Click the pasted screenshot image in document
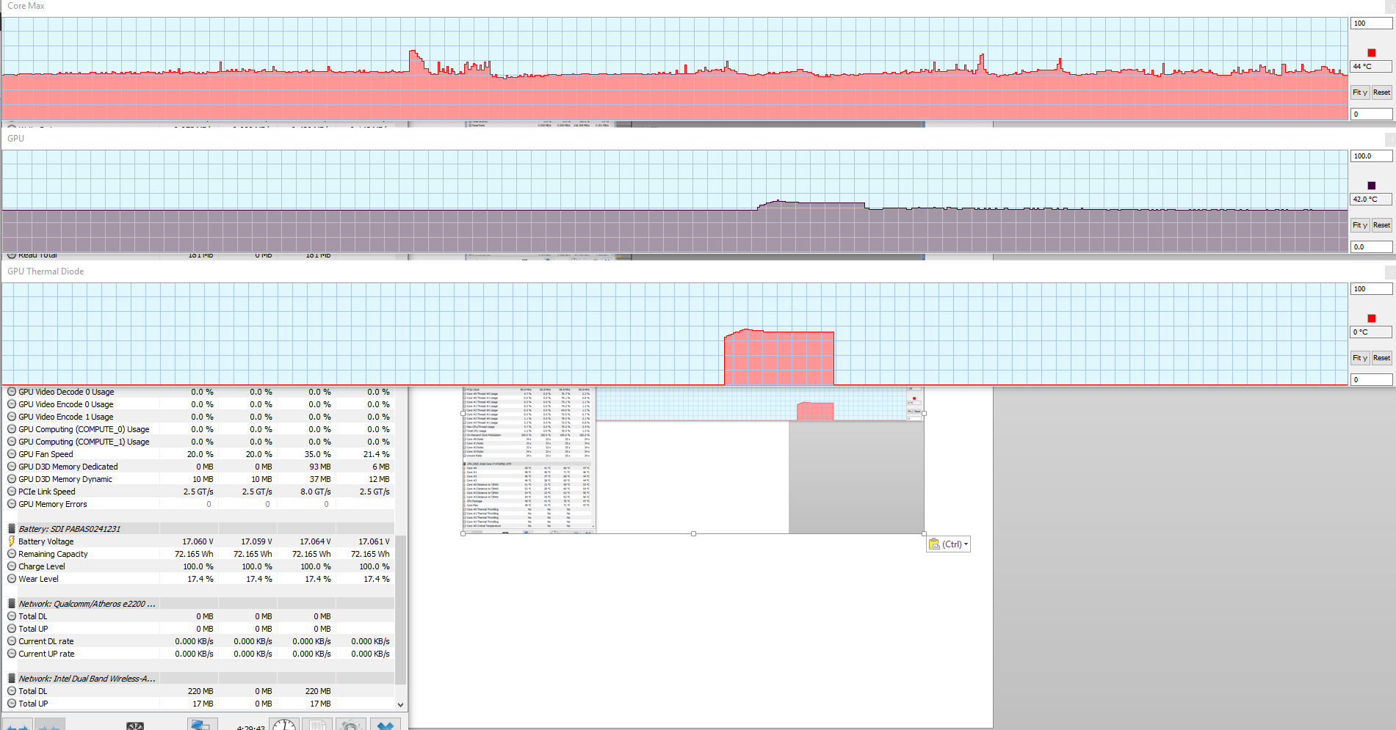Viewport: 1396px width, 730px height. 693,461
